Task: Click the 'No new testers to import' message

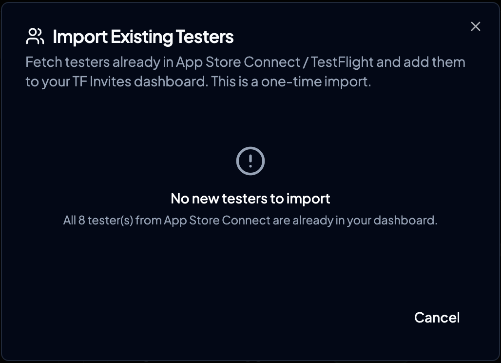Action: pos(250,199)
